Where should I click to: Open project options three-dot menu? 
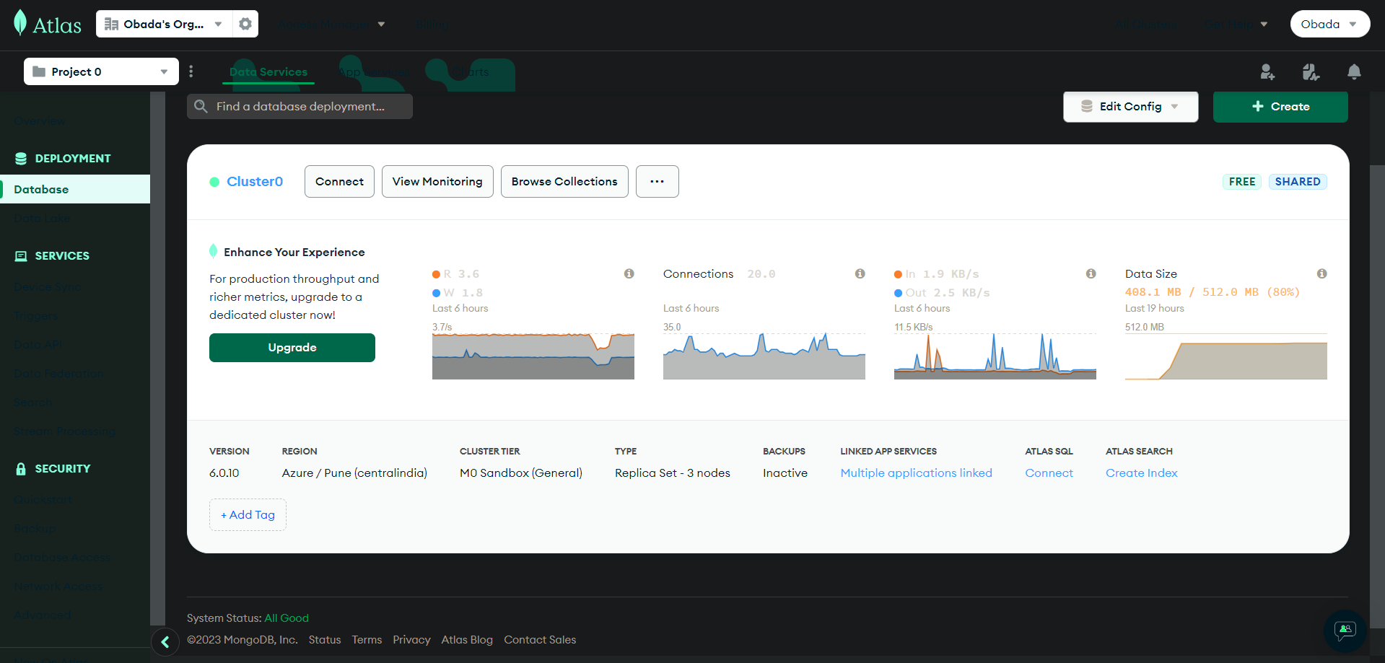191,71
